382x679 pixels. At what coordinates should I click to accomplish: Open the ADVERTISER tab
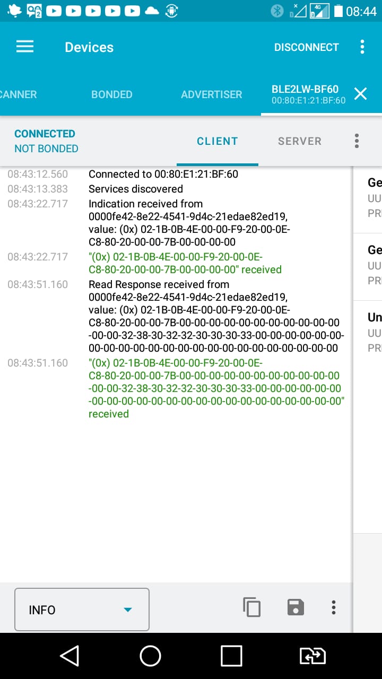tap(211, 94)
